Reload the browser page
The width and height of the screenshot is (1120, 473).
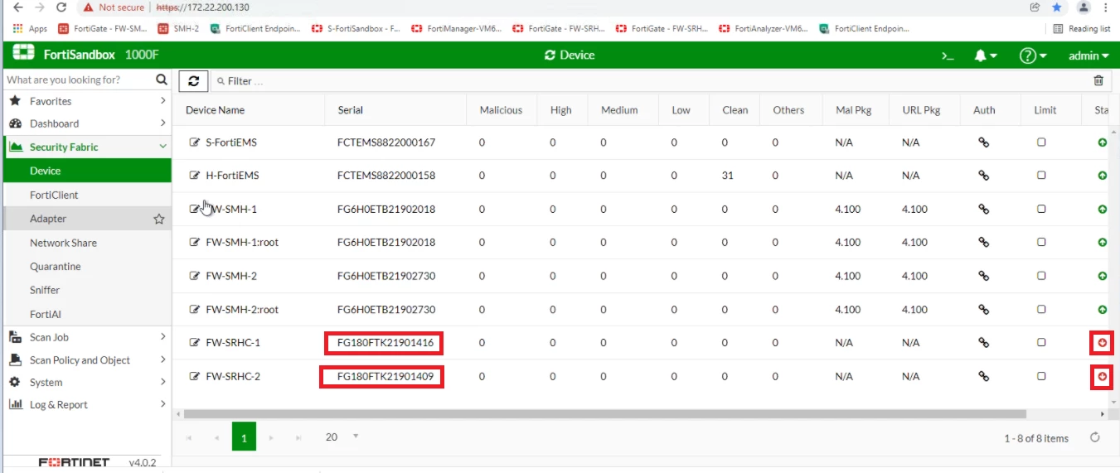coord(61,7)
